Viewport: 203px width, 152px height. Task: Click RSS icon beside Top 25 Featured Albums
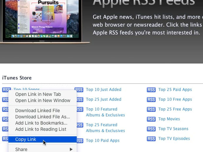(x=80, y=125)
